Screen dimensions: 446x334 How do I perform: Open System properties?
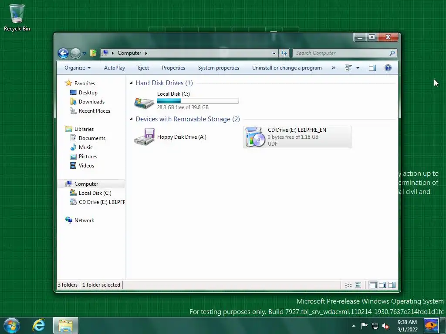(x=219, y=68)
